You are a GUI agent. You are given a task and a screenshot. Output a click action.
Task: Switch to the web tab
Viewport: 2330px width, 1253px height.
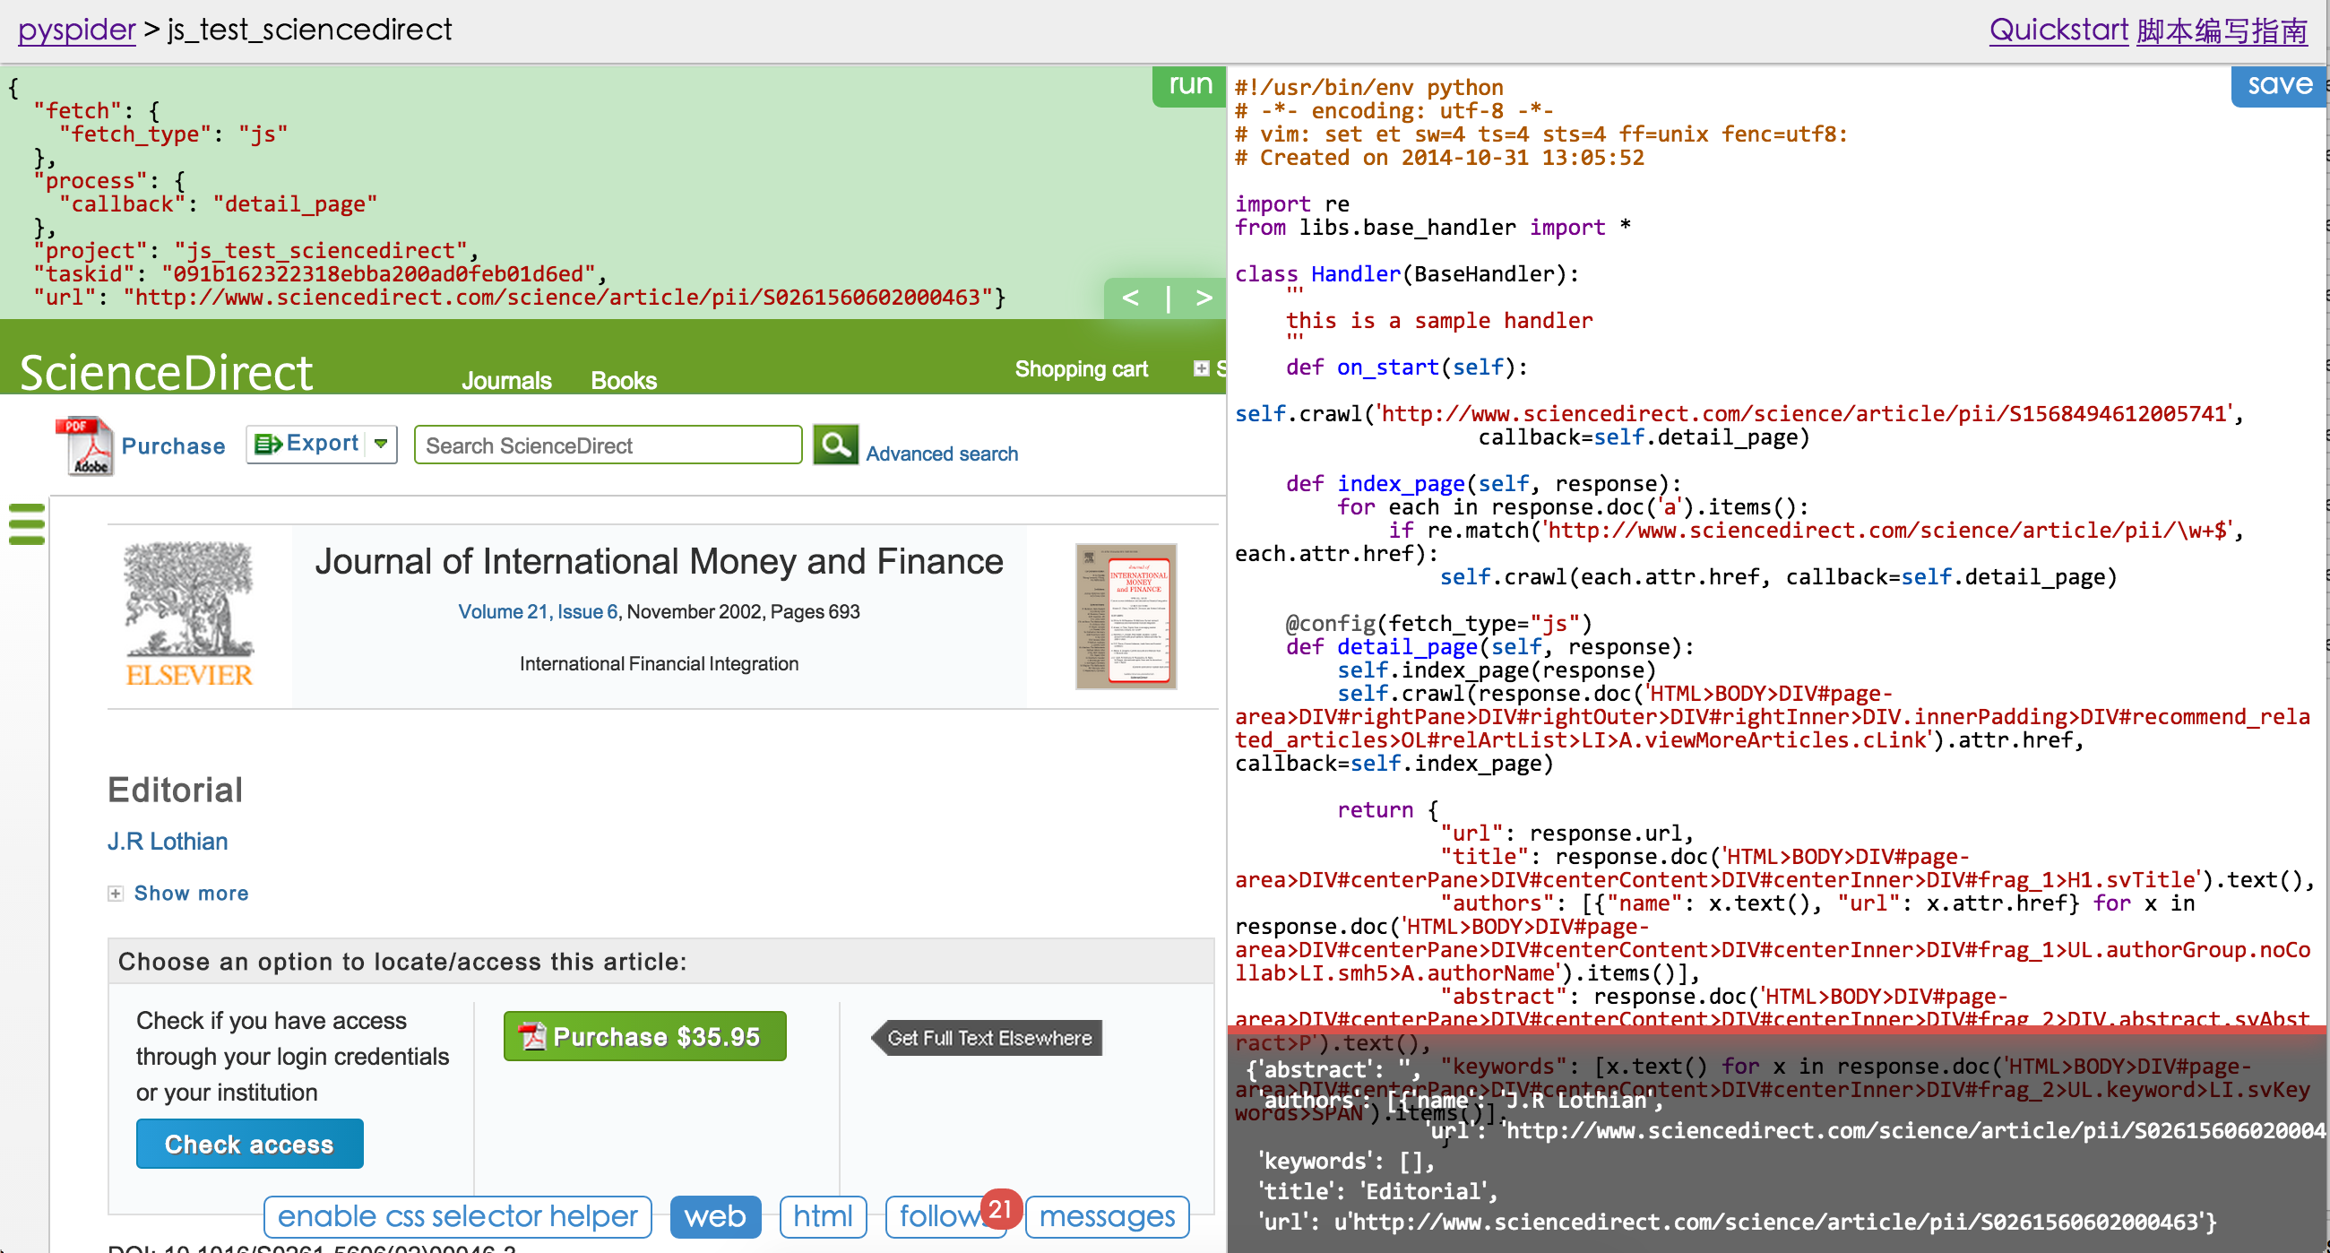[714, 1217]
